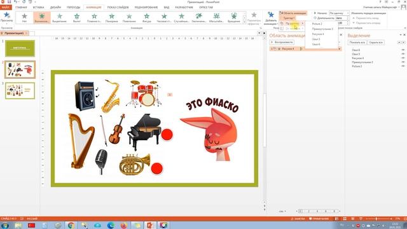Click the Показать все button
The width and height of the screenshot is (407, 229).
click(x=357, y=43)
